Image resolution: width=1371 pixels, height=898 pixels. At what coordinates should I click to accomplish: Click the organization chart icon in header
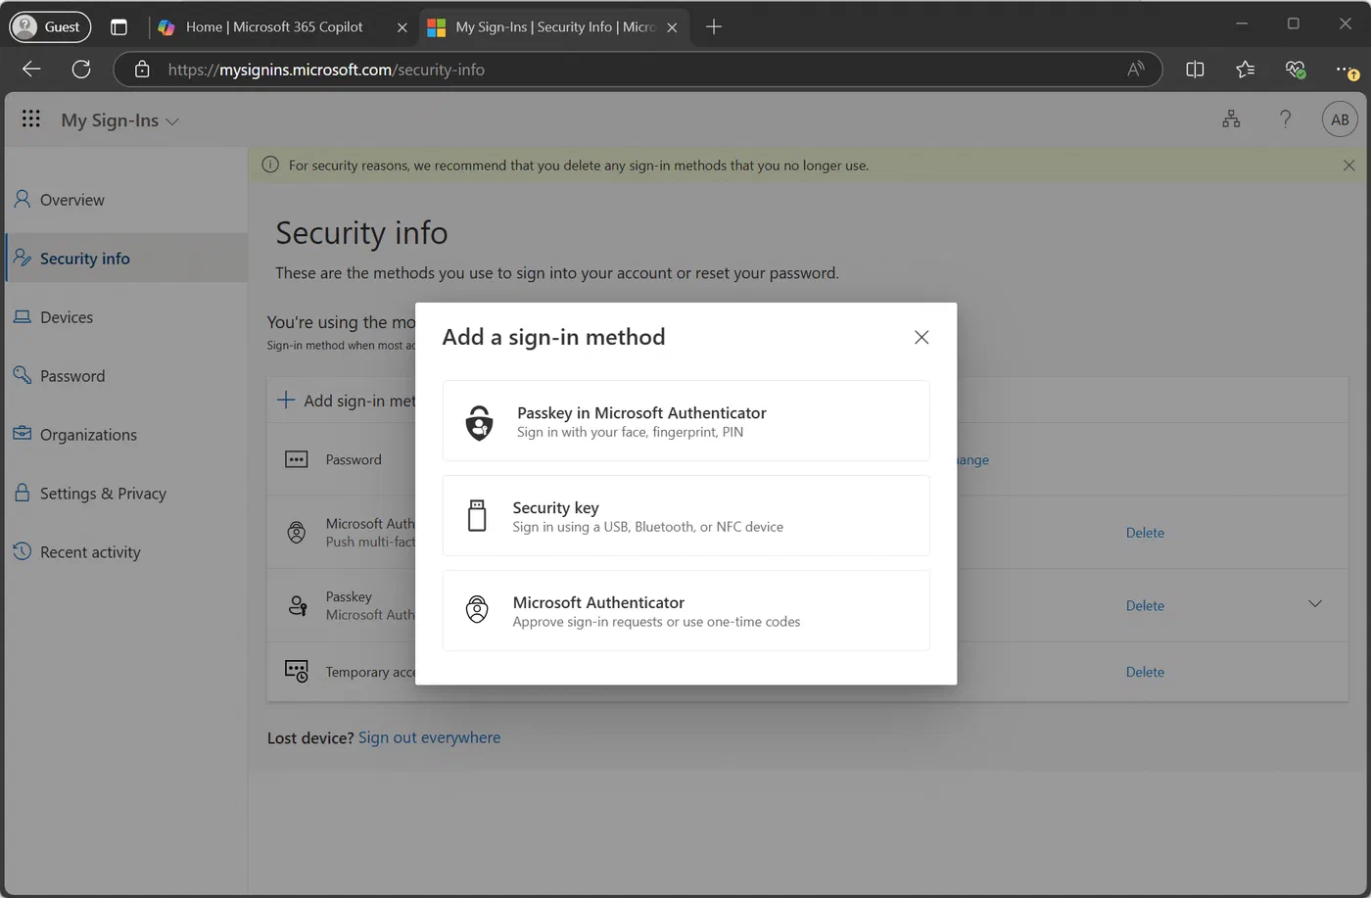1231,119
